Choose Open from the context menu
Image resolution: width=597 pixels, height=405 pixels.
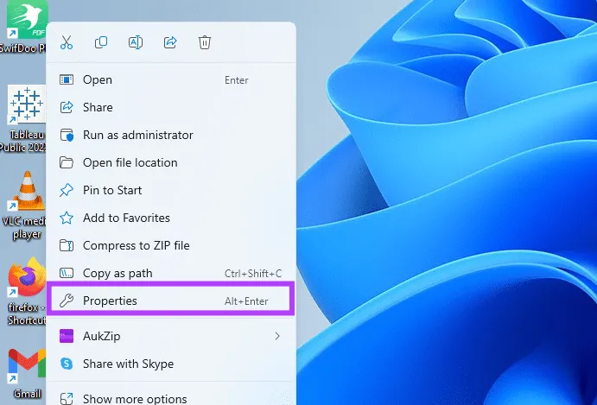click(97, 80)
